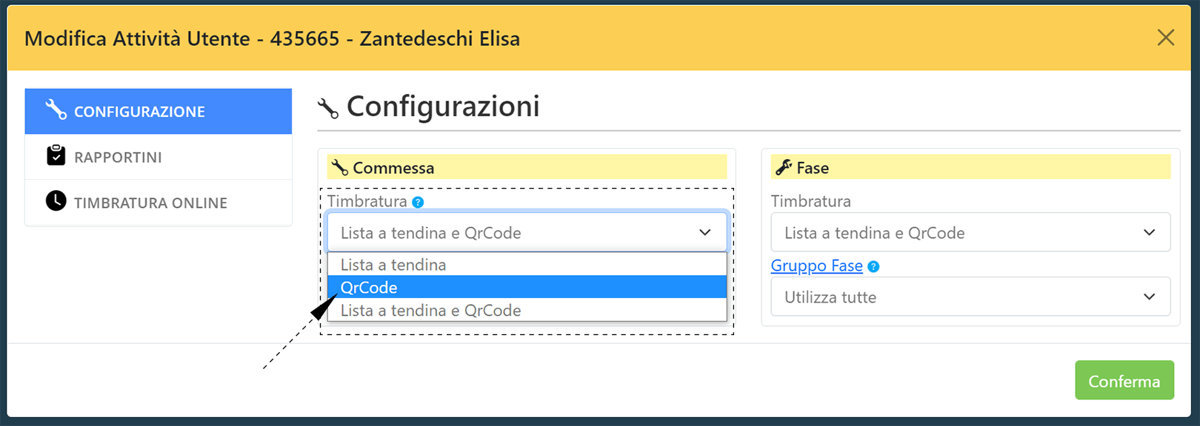
Task: Click the wrench icon beside Configurazioni title
Action: (327, 108)
